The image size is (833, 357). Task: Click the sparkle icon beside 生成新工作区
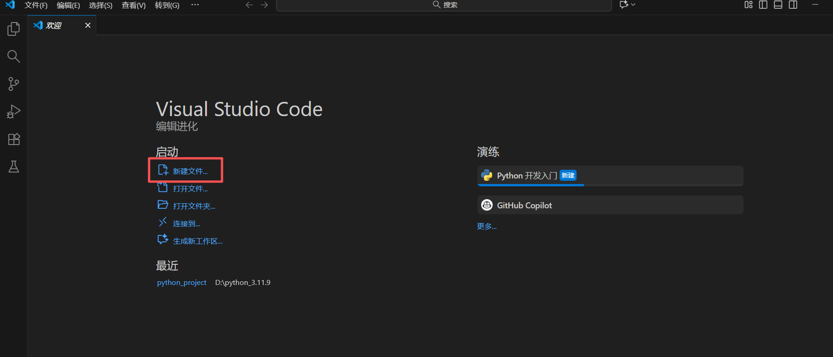163,239
